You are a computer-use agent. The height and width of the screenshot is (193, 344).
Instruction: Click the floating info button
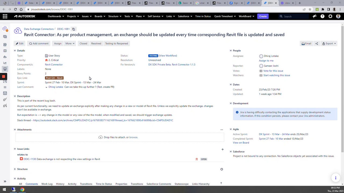coord(336,178)
